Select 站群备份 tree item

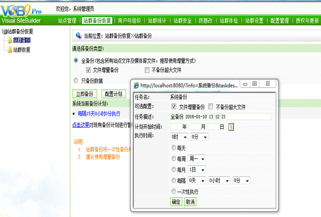click(22, 40)
